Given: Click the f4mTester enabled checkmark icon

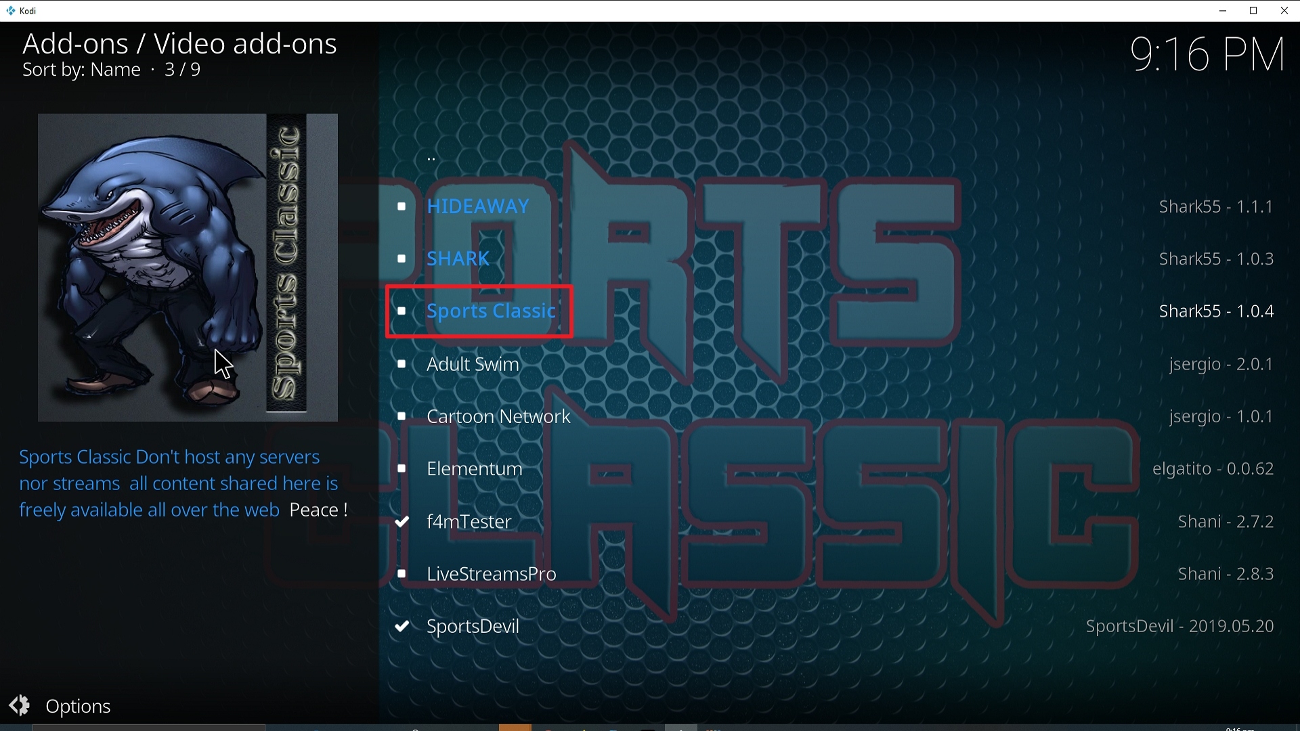Looking at the screenshot, I should point(402,521).
